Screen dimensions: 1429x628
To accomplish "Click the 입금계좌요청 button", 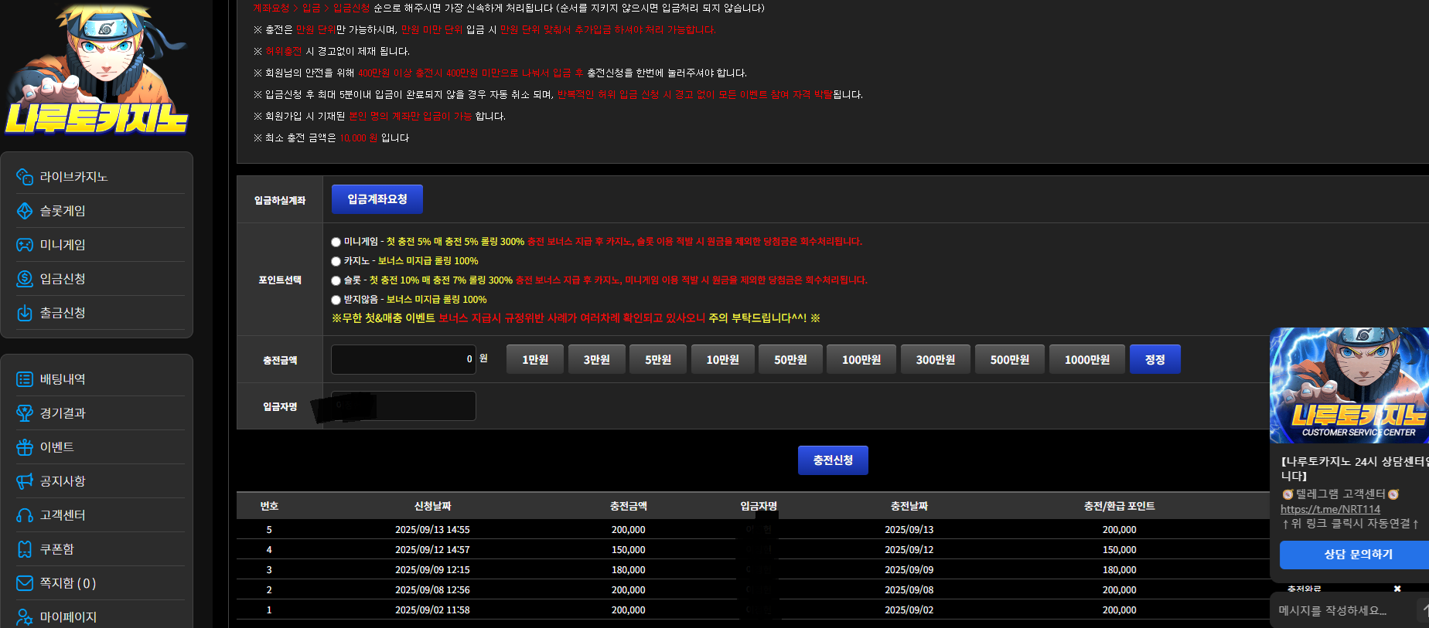I will pos(377,199).
